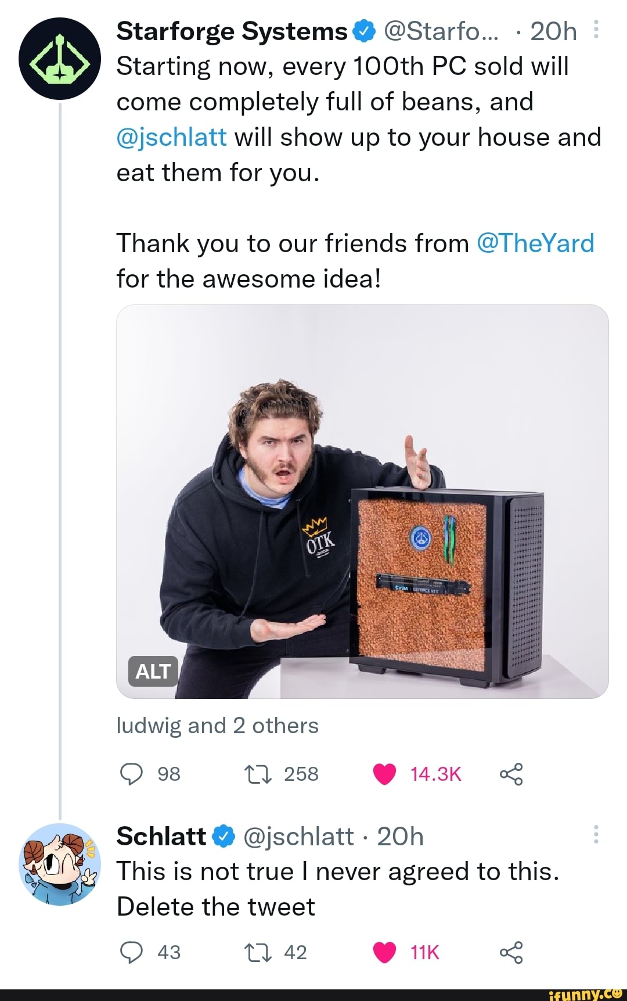Share the Starforge Systems tweet
The image size is (627, 1001).
[x=511, y=774]
